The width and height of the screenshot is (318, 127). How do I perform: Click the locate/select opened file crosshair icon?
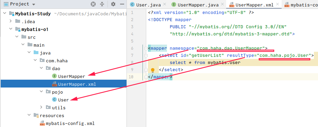tap(93, 4)
